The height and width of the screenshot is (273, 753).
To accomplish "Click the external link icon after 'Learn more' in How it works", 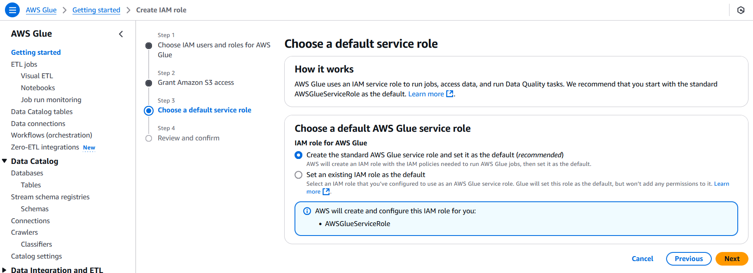I will tap(450, 94).
